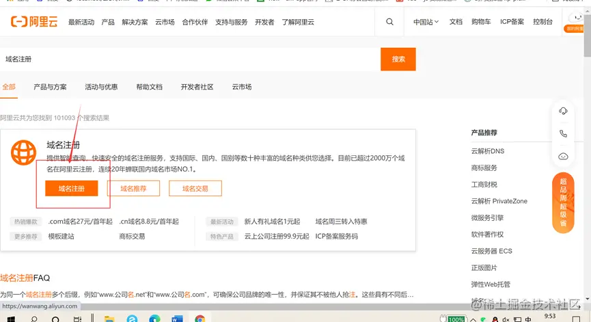Screen dimensions: 591x322
Task: Go to 文档 in the header
Action: (x=456, y=22)
